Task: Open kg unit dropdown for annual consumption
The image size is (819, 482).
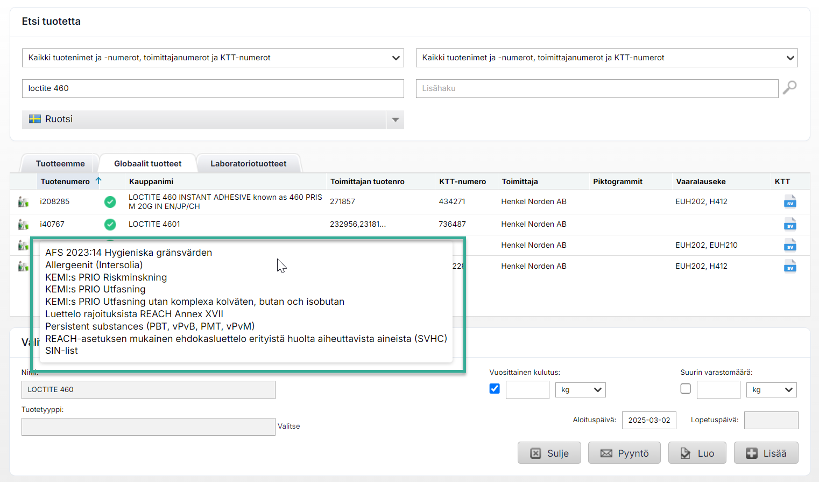Action: click(x=580, y=390)
